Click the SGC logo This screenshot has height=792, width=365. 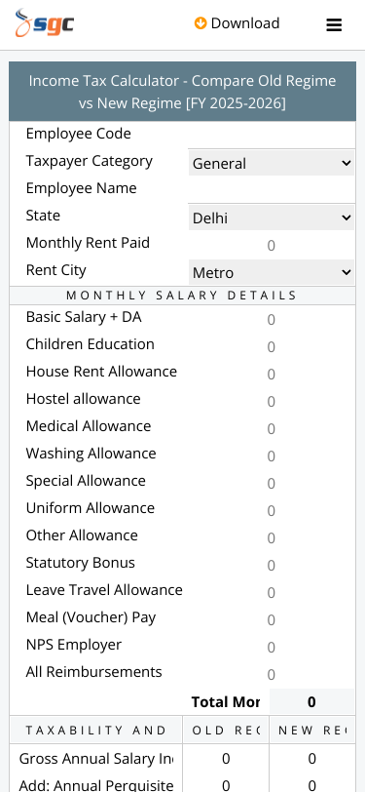click(45, 23)
